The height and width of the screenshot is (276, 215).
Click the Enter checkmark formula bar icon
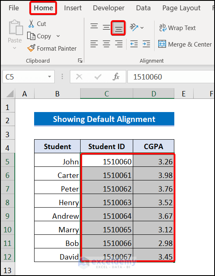(x=98, y=77)
